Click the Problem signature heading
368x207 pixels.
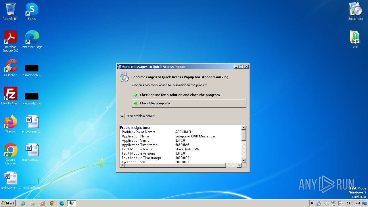pos(135,128)
